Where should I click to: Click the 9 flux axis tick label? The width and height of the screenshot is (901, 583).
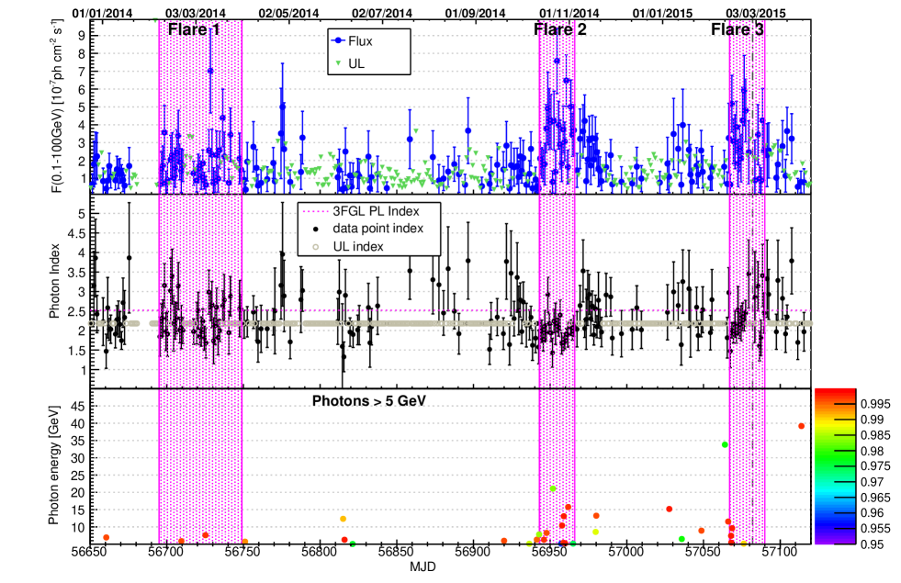click(x=82, y=36)
